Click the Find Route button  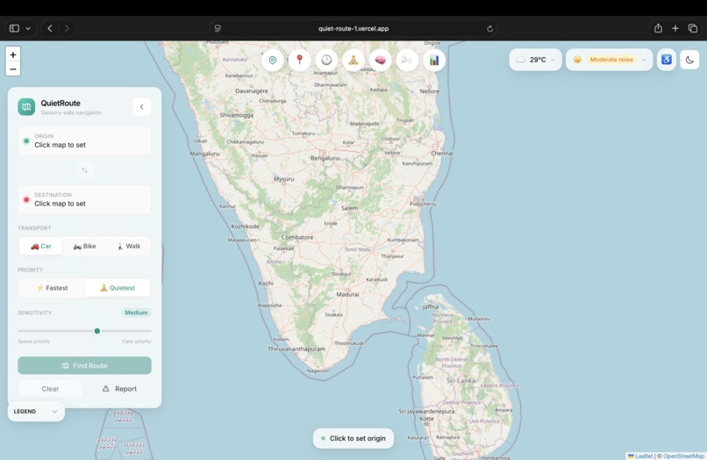pos(84,366)
